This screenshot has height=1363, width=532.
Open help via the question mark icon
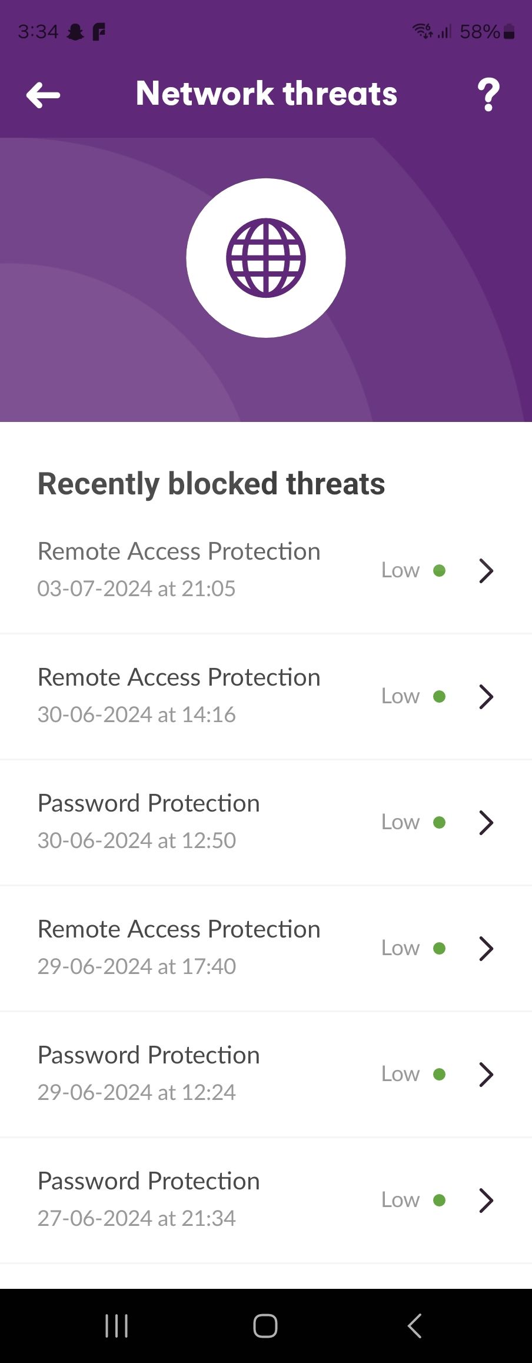click(x=488, y=95)
